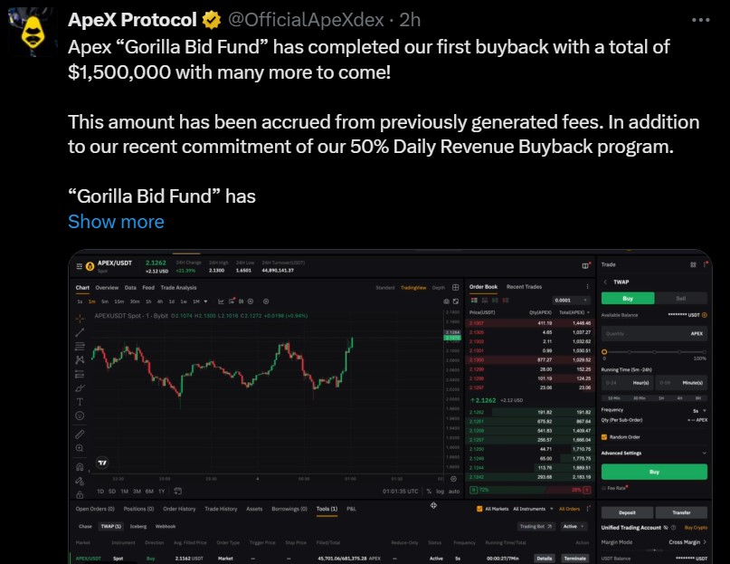This screenshot has width=730, height=564.
Task: Click the quantity percentage slider handle
Action: pyautogui.click(x=604, y=350)
